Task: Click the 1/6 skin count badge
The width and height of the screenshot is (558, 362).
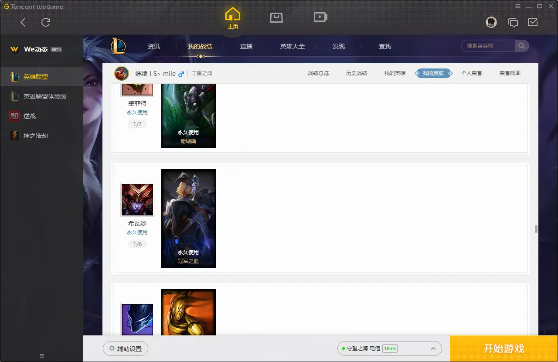Action: (x=137, y=244)
